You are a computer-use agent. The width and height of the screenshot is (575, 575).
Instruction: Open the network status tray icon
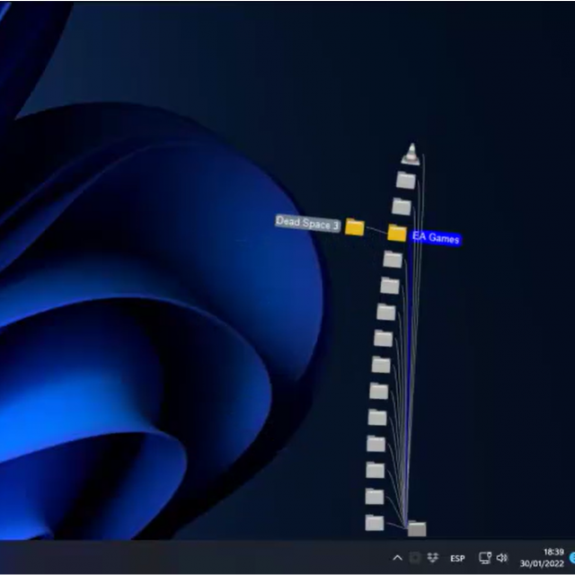(485, 558)
